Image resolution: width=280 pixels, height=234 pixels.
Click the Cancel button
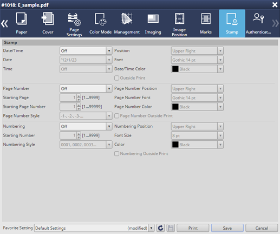coord(262,228)
